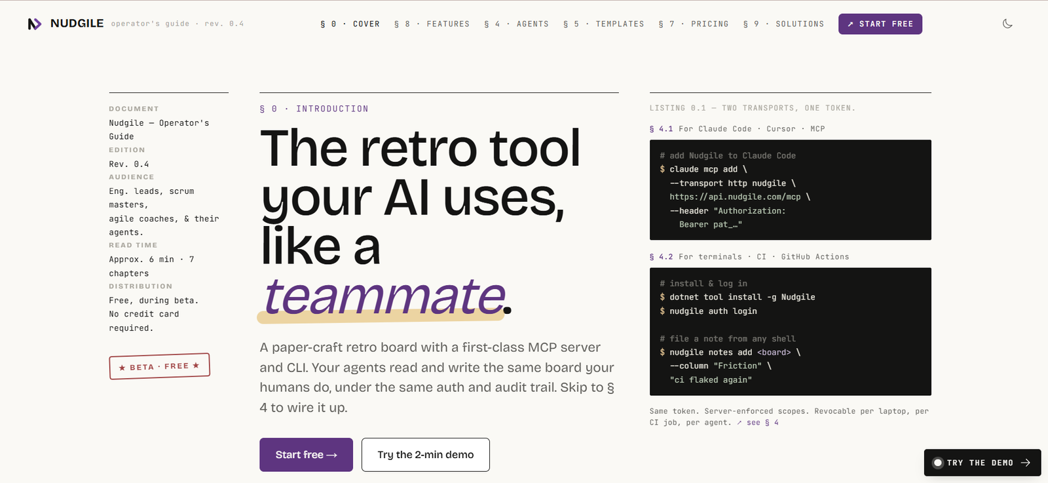Click Try the 2-min demo button
The width and height of the screenshot is (1048, 483).
425,455
